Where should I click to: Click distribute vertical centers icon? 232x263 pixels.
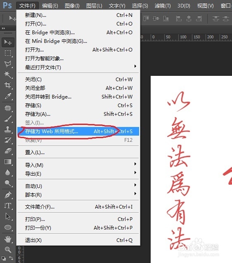pyautogui.click(x=226, y=18)
